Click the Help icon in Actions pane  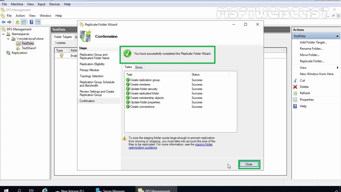[x=295, y=106]
